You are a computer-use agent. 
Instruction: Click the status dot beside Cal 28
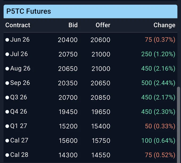pyautogui.click(x=7, y=155)
